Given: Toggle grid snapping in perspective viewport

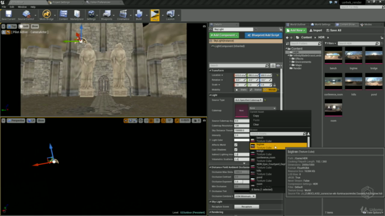Looking at the screenshot, I should (x=151, y=121).
